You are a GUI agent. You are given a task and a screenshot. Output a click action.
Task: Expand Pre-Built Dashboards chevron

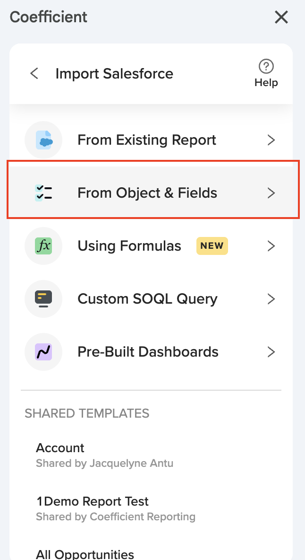pyautogui.click(x=271, y=352)
